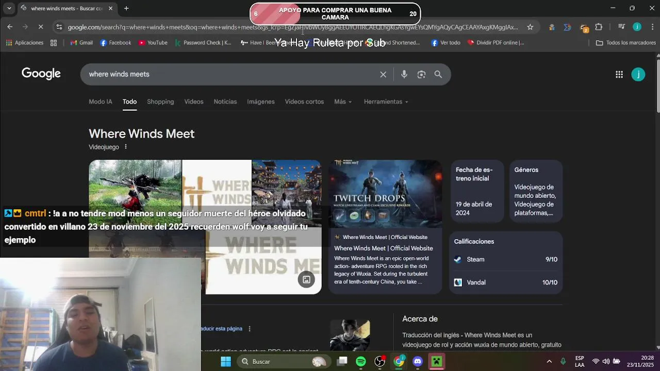Expand the Herramientas dropdown

[x=386, y=102]
